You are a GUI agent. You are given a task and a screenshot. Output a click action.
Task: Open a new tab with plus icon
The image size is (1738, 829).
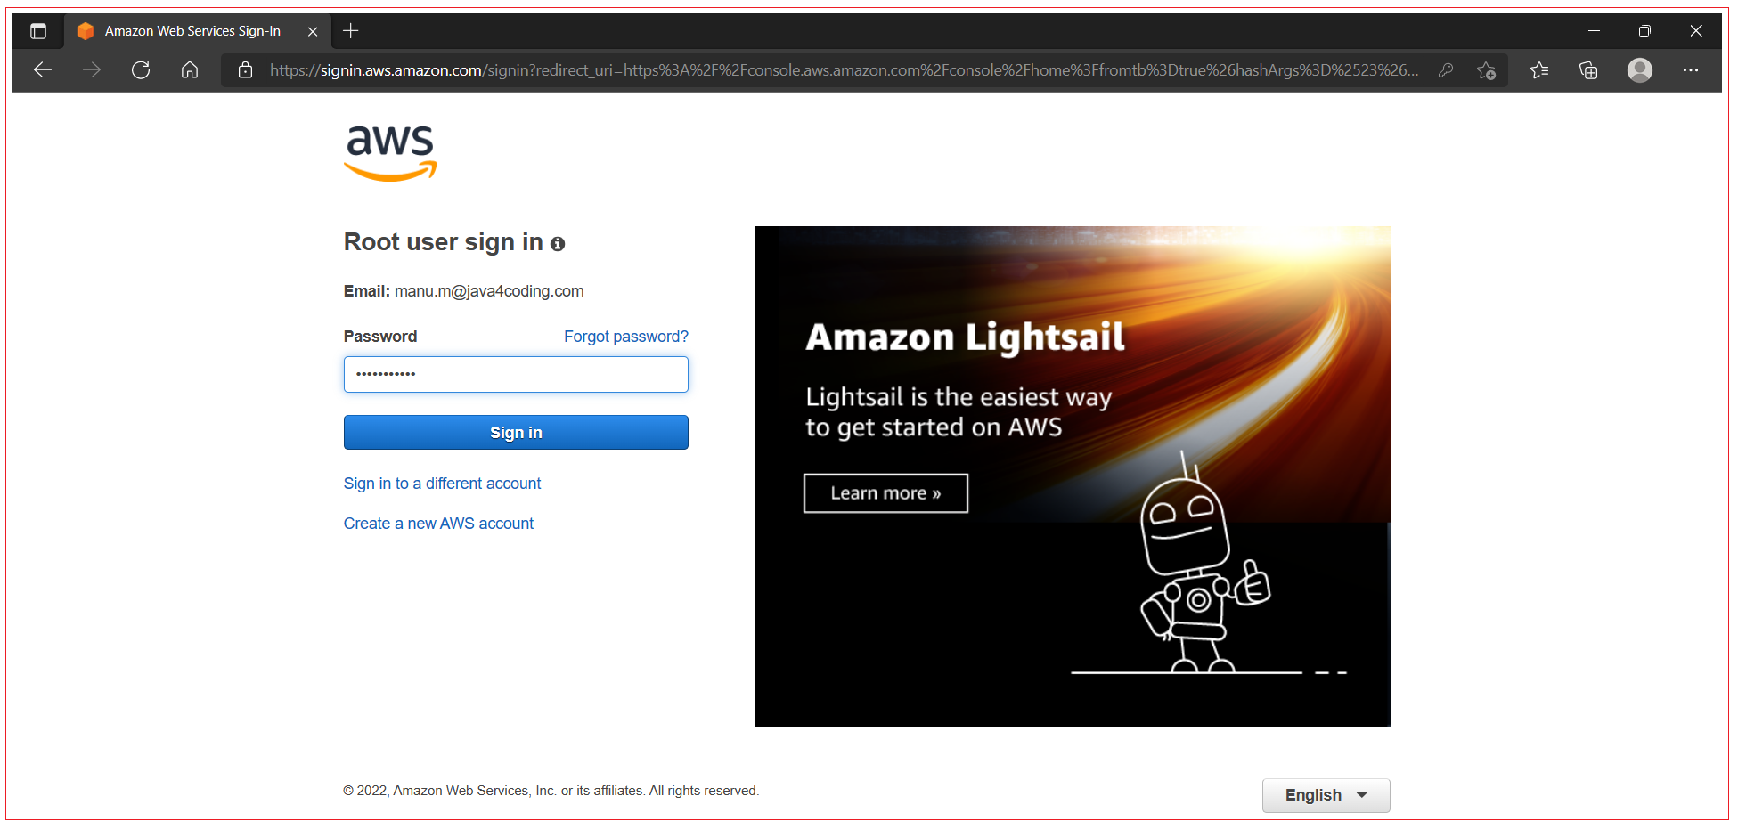click(x=351, y=31)
